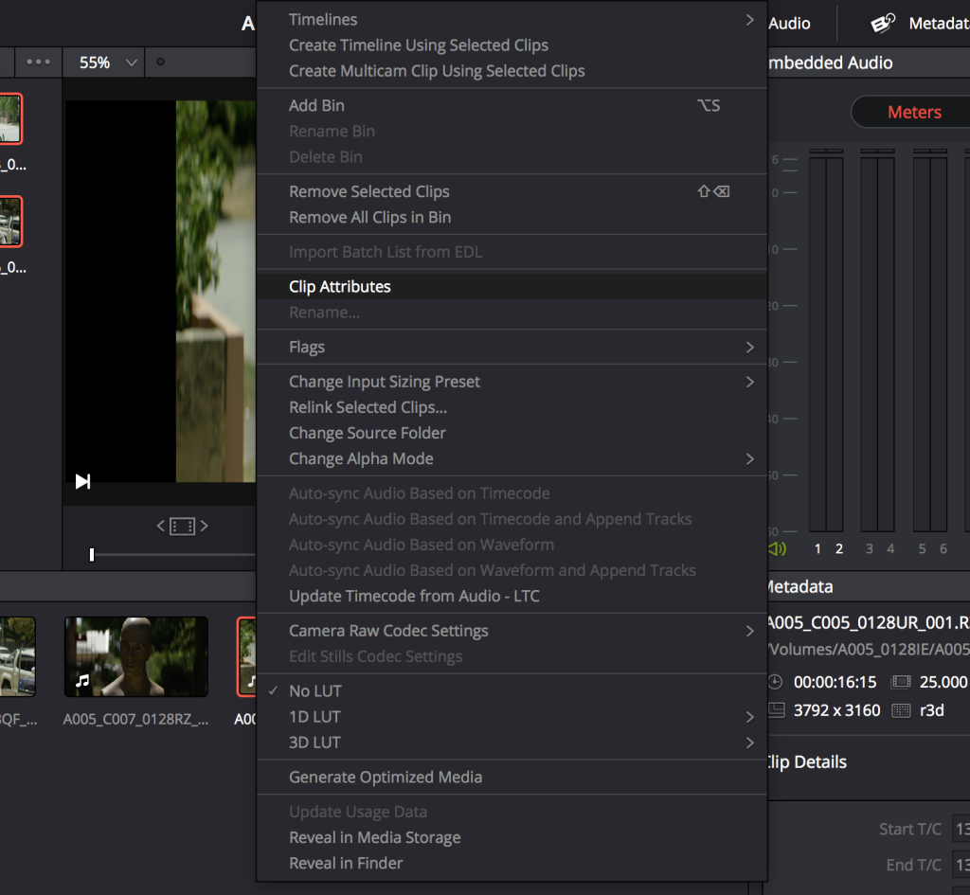Viewport: 970px width, 895px height.
Task: Toggle audio channel 1 label
Action: [817, 548]
